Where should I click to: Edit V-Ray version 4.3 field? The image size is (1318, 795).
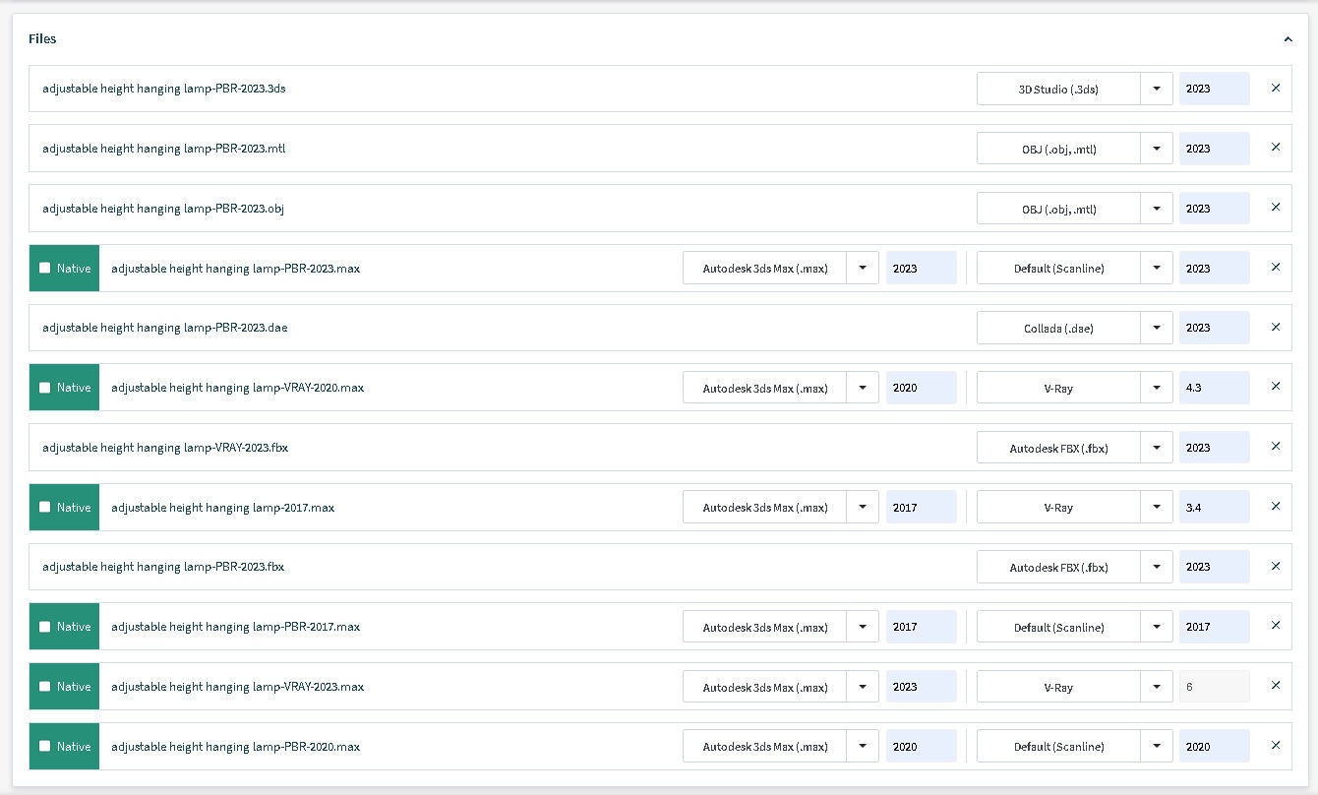(1214, 388)
